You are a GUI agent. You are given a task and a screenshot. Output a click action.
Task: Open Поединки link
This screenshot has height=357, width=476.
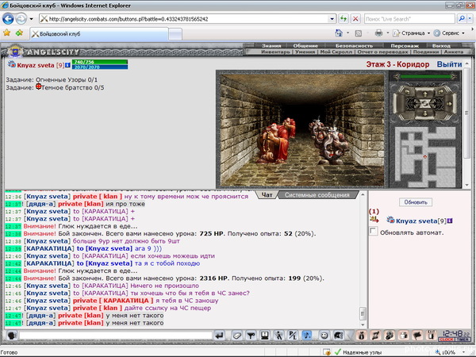[426, 52]
